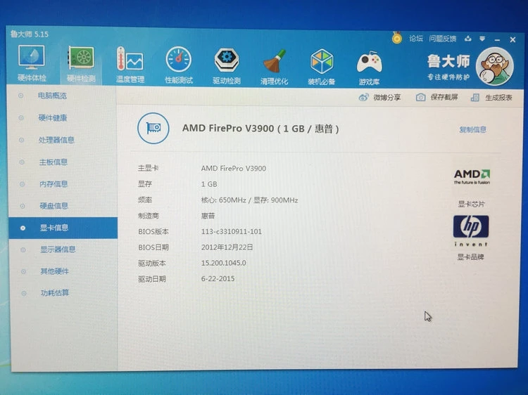
Task: Click 复制信息 copy info link
Action: click(x=472, y=129)
